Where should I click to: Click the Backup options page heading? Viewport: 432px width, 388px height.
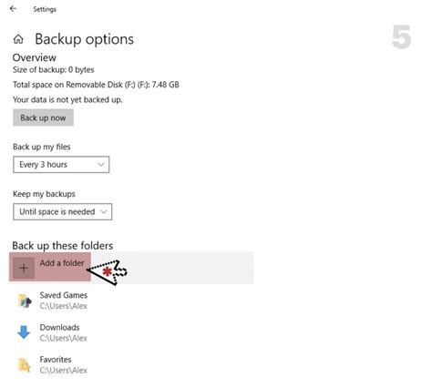[84, 39]
